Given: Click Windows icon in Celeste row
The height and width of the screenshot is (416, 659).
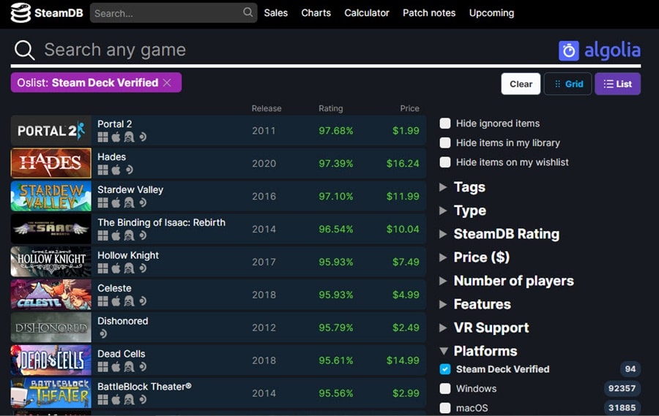Looking at the screenshot, I should coord(103,301).
